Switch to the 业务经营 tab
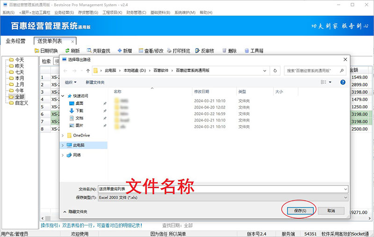 click(15, 41)
